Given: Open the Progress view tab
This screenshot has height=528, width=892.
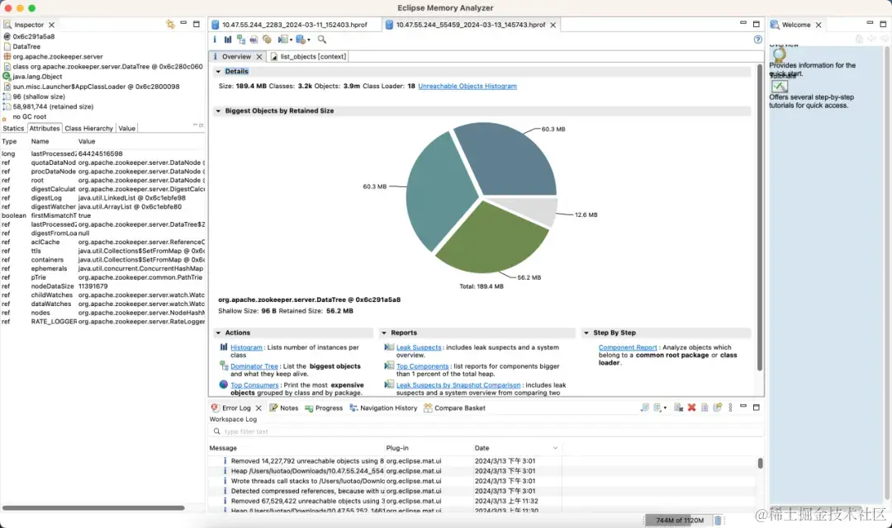Looking at the screenshot, I should (324, 408).
